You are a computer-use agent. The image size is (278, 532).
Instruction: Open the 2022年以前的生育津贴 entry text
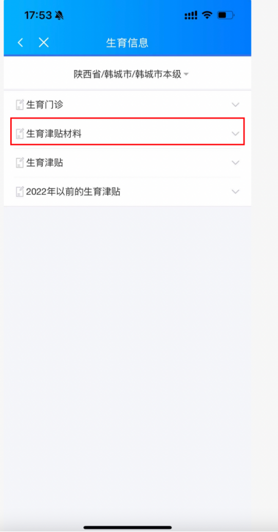tap(73, 192)
